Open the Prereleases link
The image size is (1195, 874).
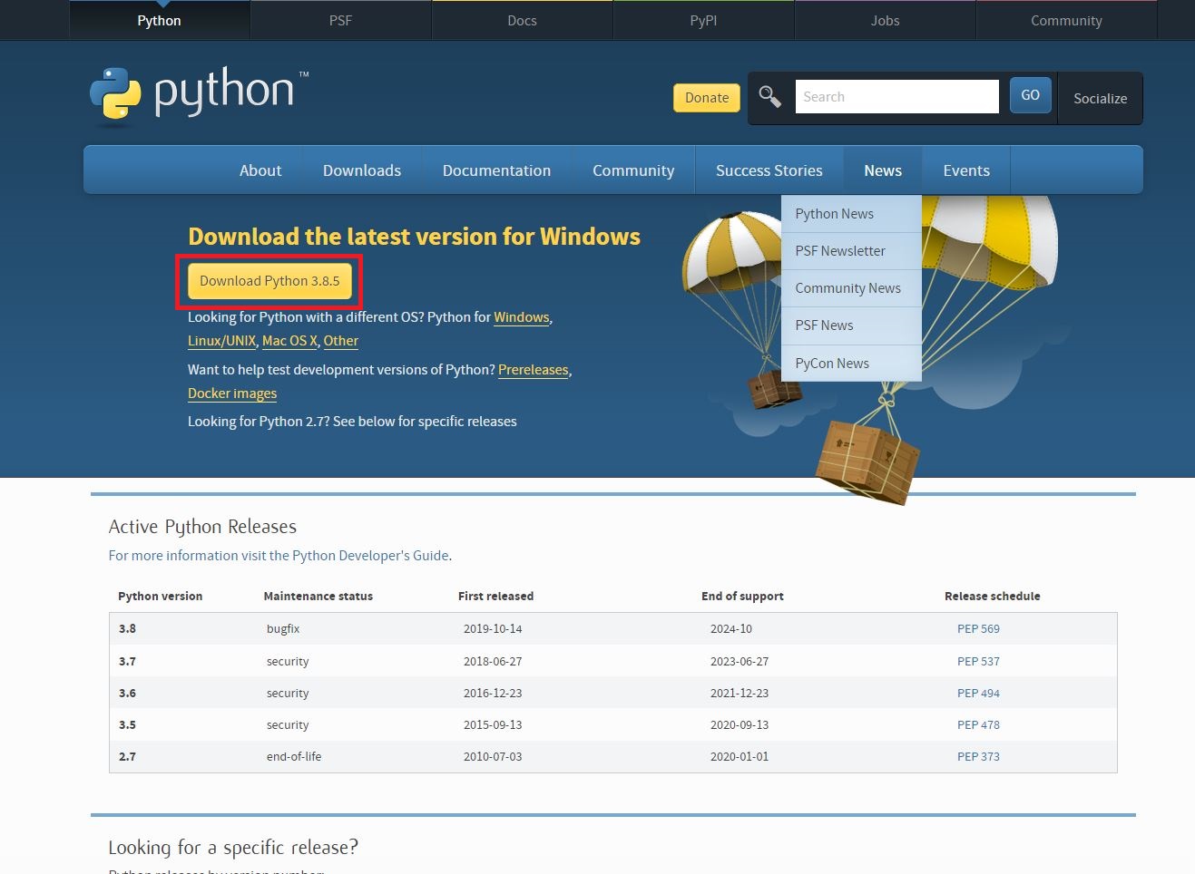point(534,370)
